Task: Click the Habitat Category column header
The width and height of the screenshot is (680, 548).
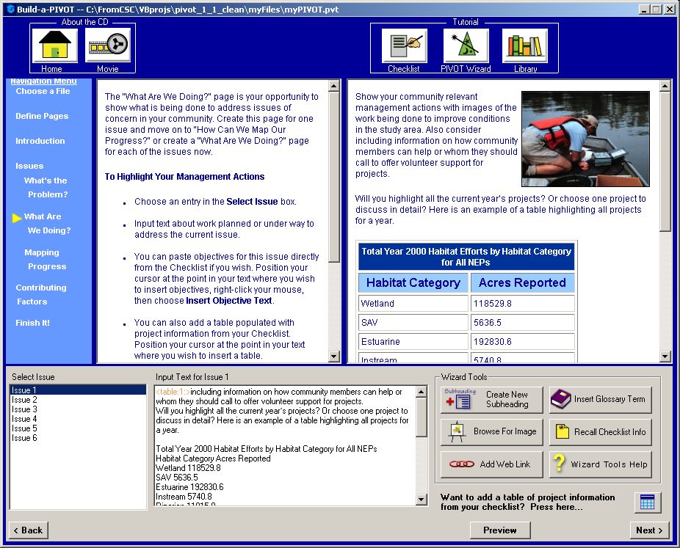Action: [413, 283]
